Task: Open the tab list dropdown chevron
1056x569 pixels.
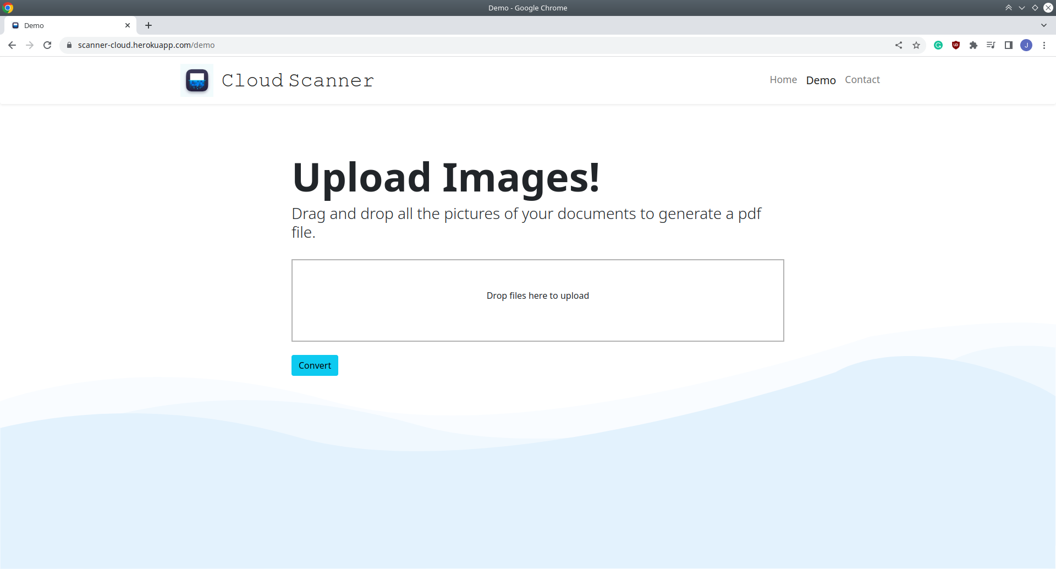Action: (1044, 25)
